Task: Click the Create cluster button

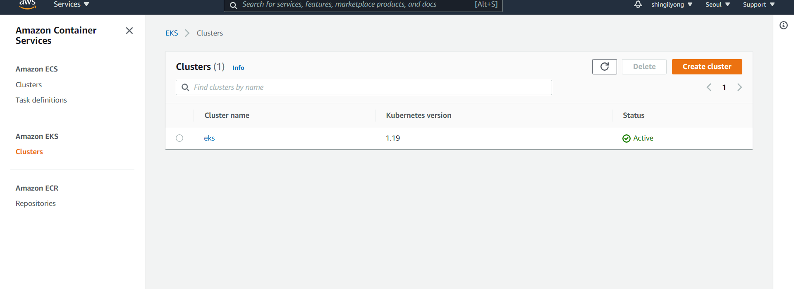Action: coord(707,67)
